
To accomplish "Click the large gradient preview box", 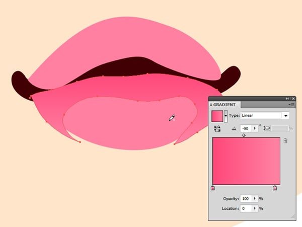I will (x=246, y=161).
